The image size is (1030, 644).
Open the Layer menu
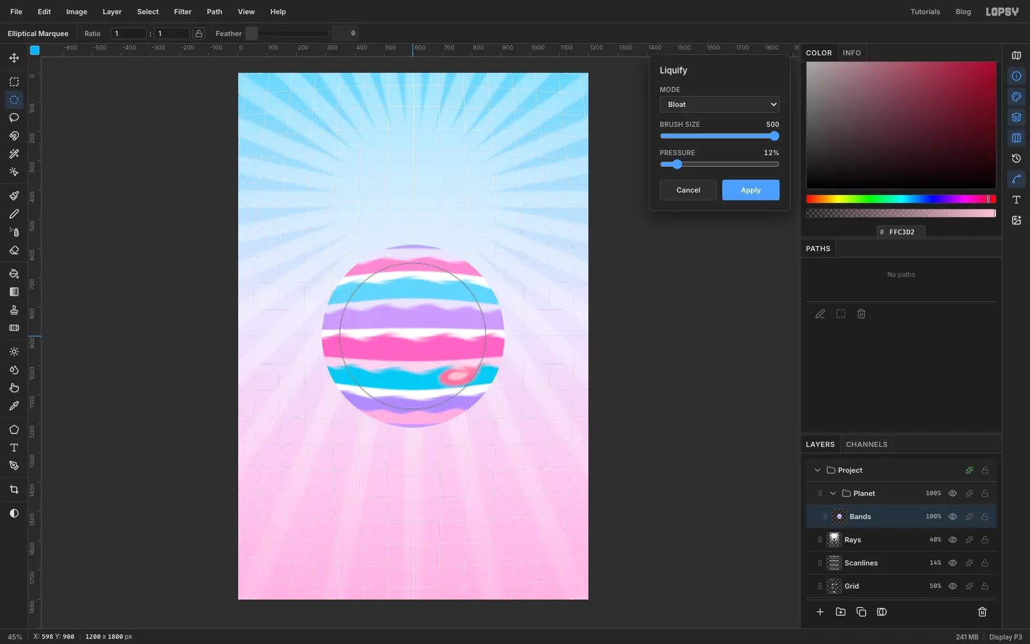pyautogui.click(x=112, y=12)
